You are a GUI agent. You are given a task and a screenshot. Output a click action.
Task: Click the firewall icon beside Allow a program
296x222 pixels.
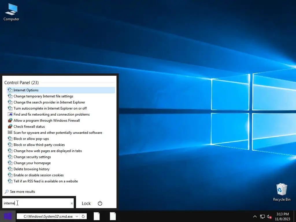10,121
